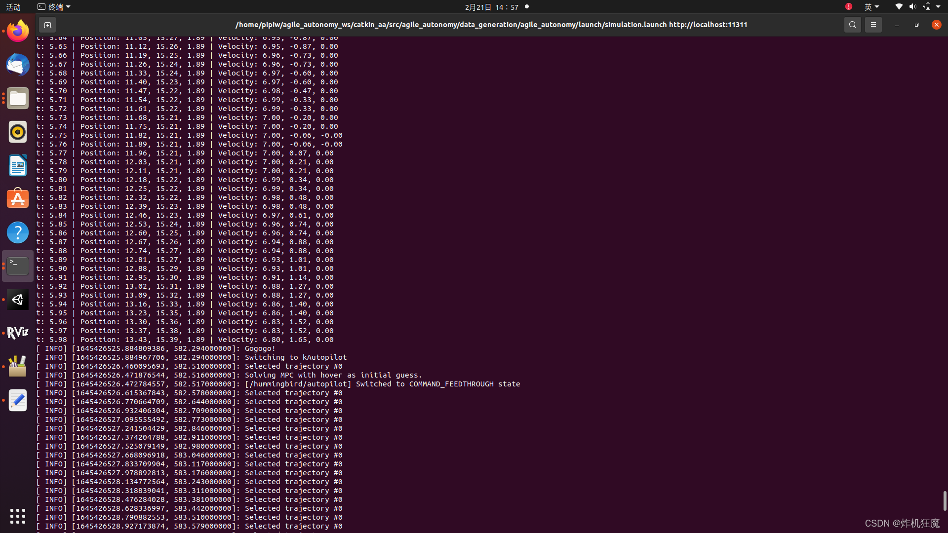The height and width of the screenshot is (533, 948).
Task: Launch LibreOffice Writer from dock
Action: tap(18, 165)
